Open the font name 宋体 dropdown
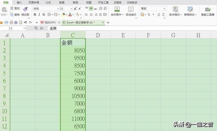Image resolution: width=217 pixels, height=131 pixels. pos(58,9)
